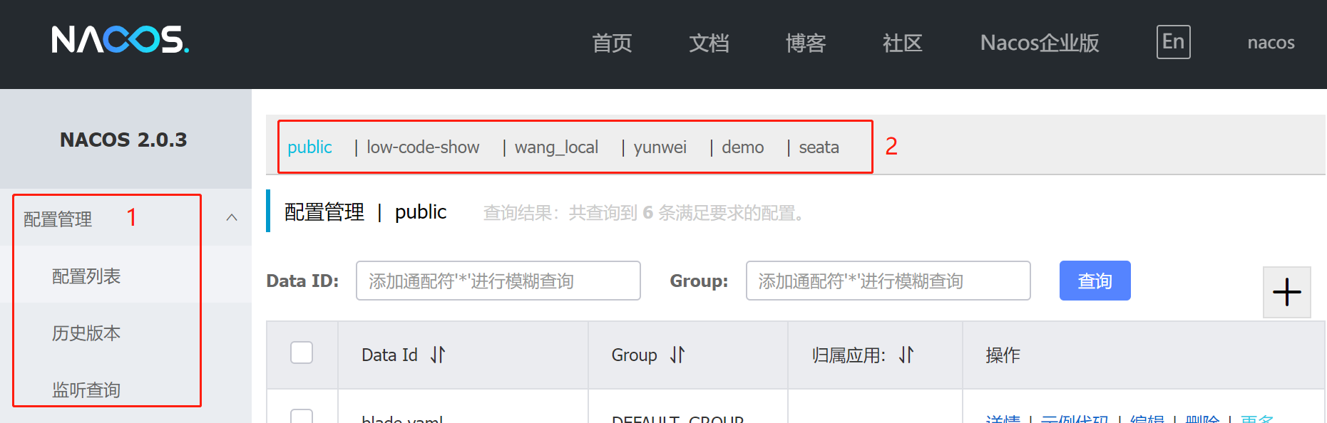Sort by Group column icon
The width and height of the screenshot is (1327, 423).
point(677,355)
